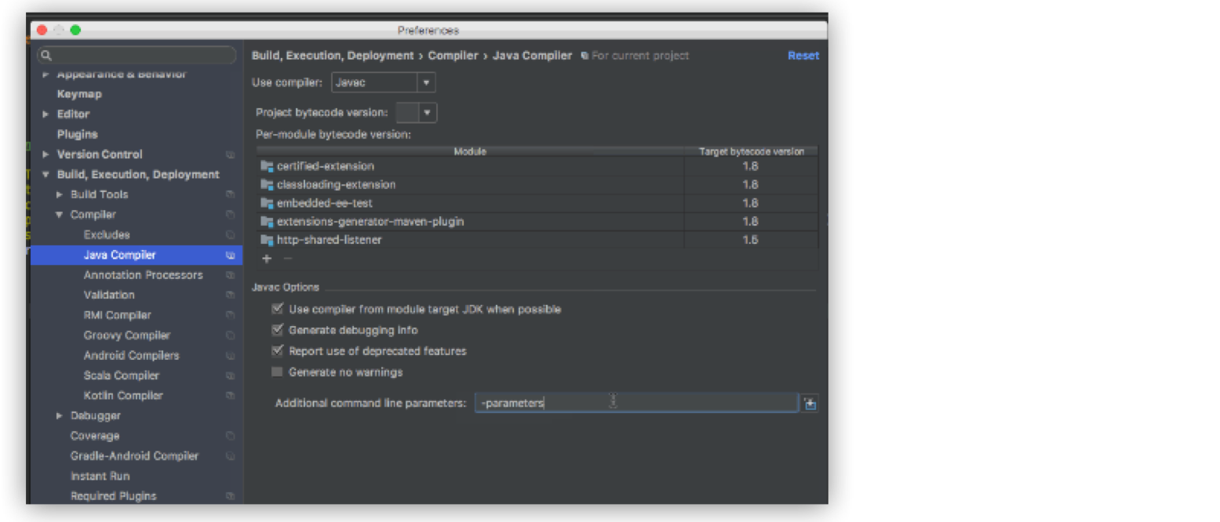Open the Project bytecode version dropdown
This screenshot has width=1220, height=522.
(x=426, y=112)
